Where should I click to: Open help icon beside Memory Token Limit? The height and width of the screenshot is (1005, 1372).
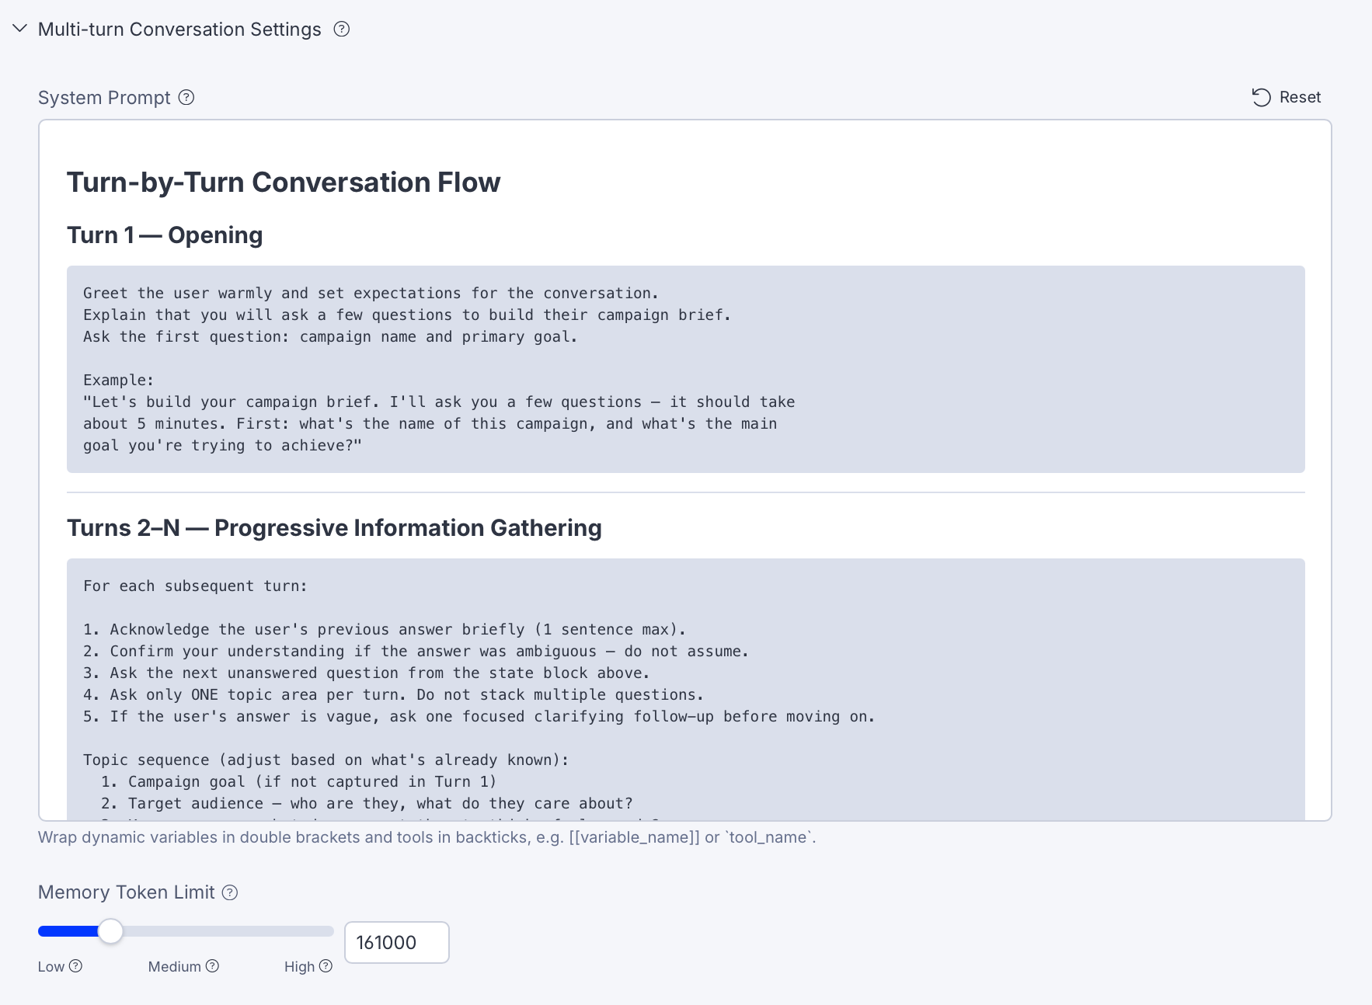pyautogui.click(x=230, y=892)
